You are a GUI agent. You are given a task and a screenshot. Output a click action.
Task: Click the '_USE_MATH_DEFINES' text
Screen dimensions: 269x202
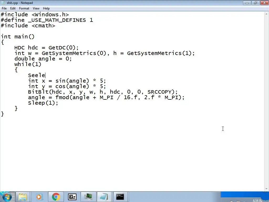coord(57,20)
